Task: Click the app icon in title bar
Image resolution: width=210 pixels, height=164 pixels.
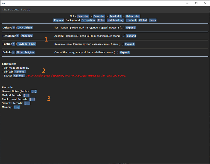Action: point(3,3)
